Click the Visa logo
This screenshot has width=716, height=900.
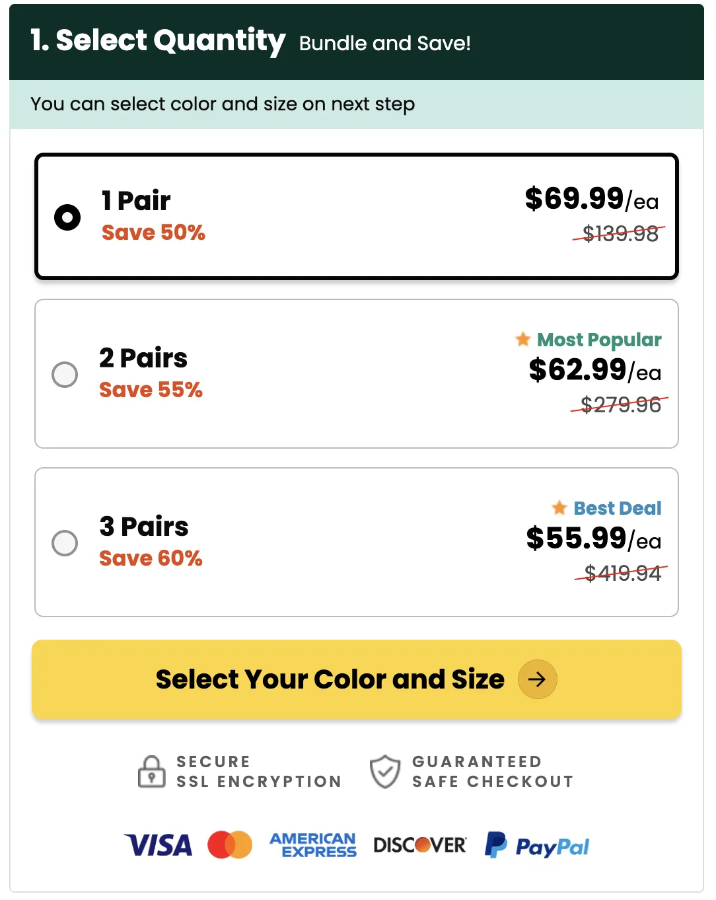159,845
